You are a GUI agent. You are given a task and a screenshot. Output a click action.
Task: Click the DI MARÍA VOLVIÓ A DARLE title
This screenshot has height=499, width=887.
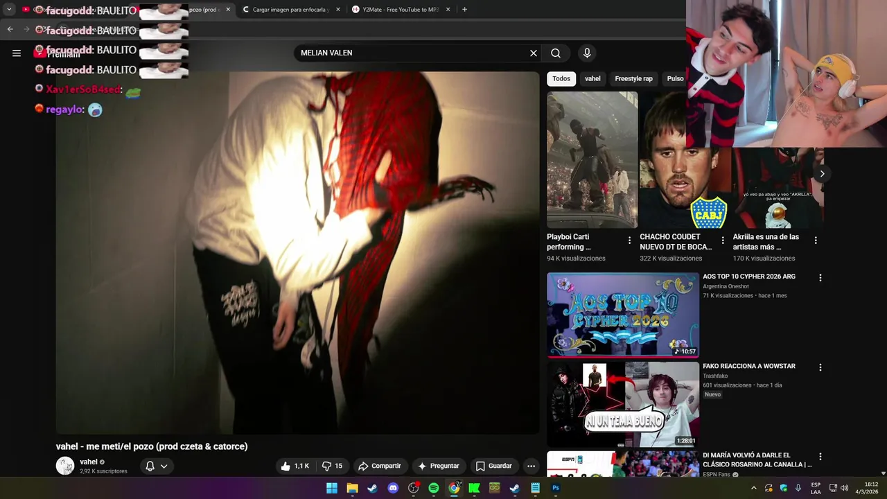pos(757,460)
